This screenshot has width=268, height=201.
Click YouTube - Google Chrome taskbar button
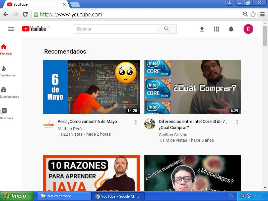[x=118, y=196]
